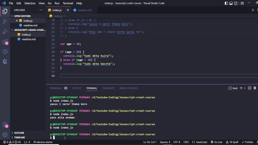Click the errors and warnings status indicator
The image size is (258, 145).
pyautogui.click(x=12, y=142)
